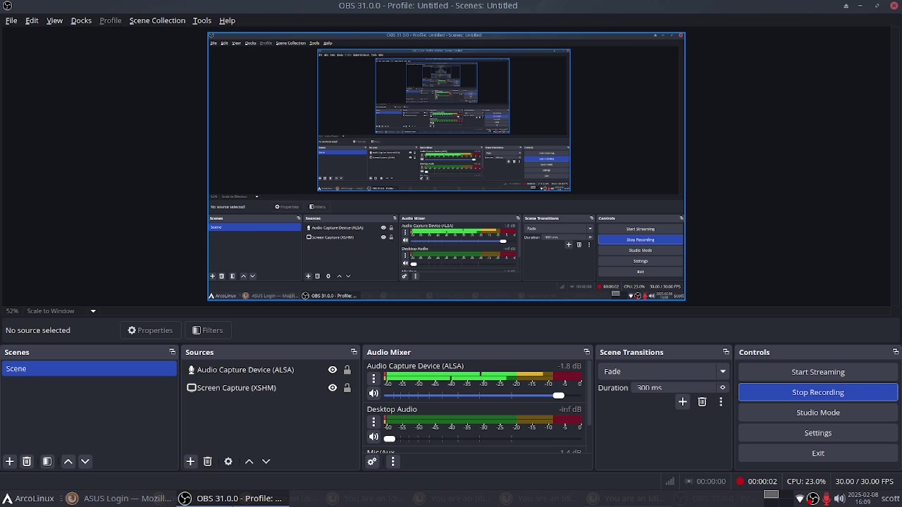This screenshot has height=507, width=902.
Task: Mute the Audio Capture Device (ALSA) speaker
Action: pos(373,394)
